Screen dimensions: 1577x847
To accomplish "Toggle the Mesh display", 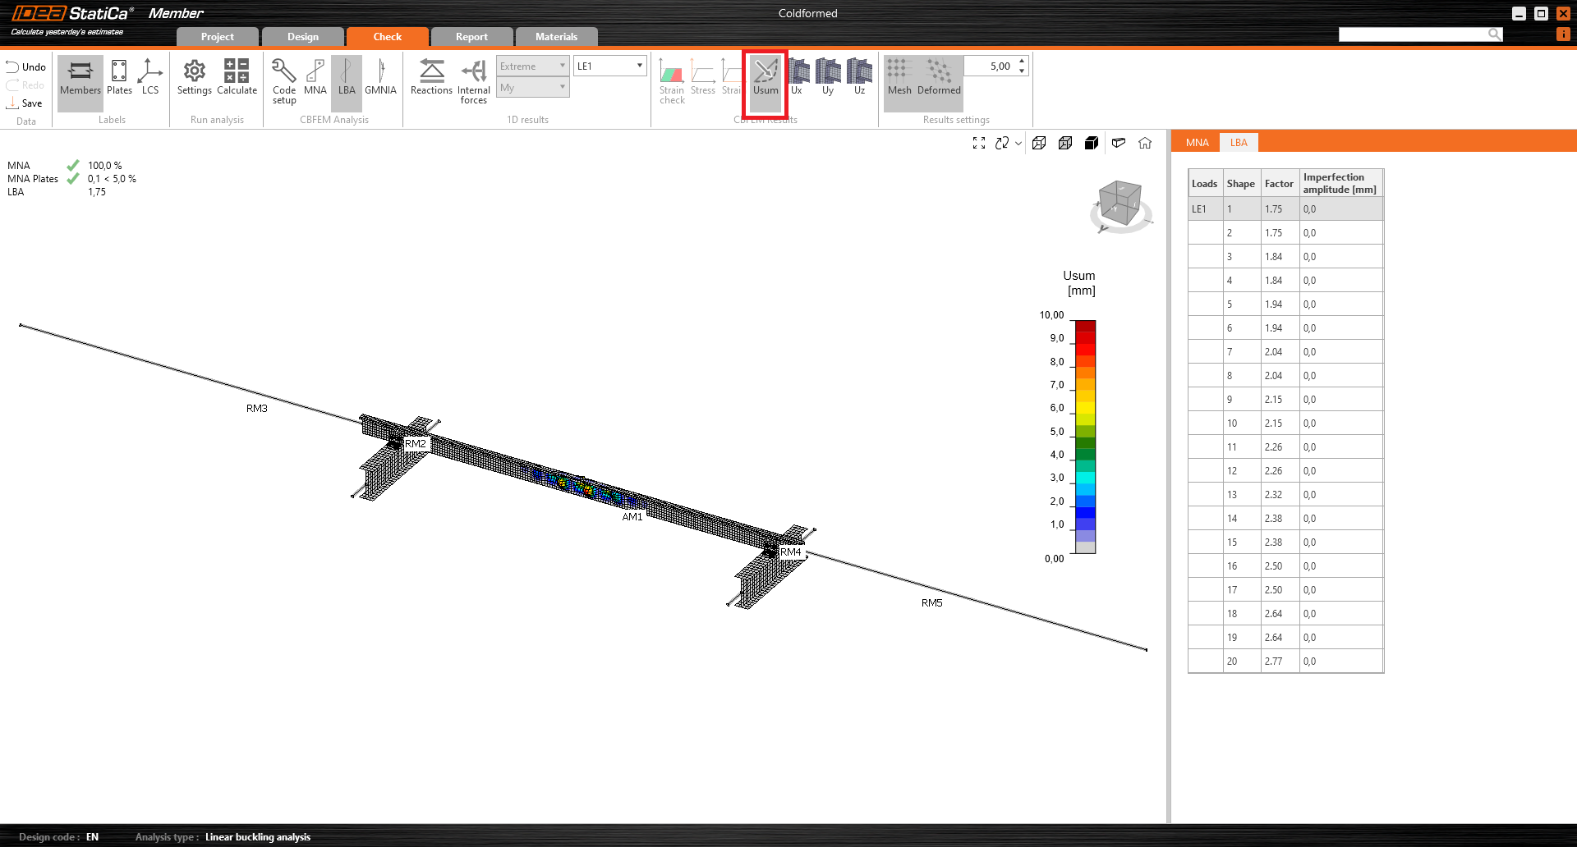I will coord(899,77).
